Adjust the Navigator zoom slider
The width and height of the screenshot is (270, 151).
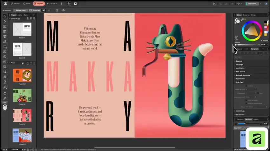click(x=248, y=124)
